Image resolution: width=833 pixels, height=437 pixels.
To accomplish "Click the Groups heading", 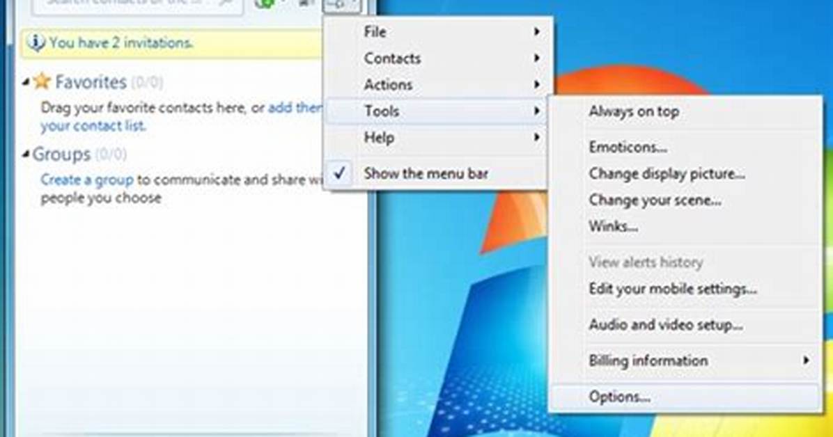I will [x=61, y=154].
